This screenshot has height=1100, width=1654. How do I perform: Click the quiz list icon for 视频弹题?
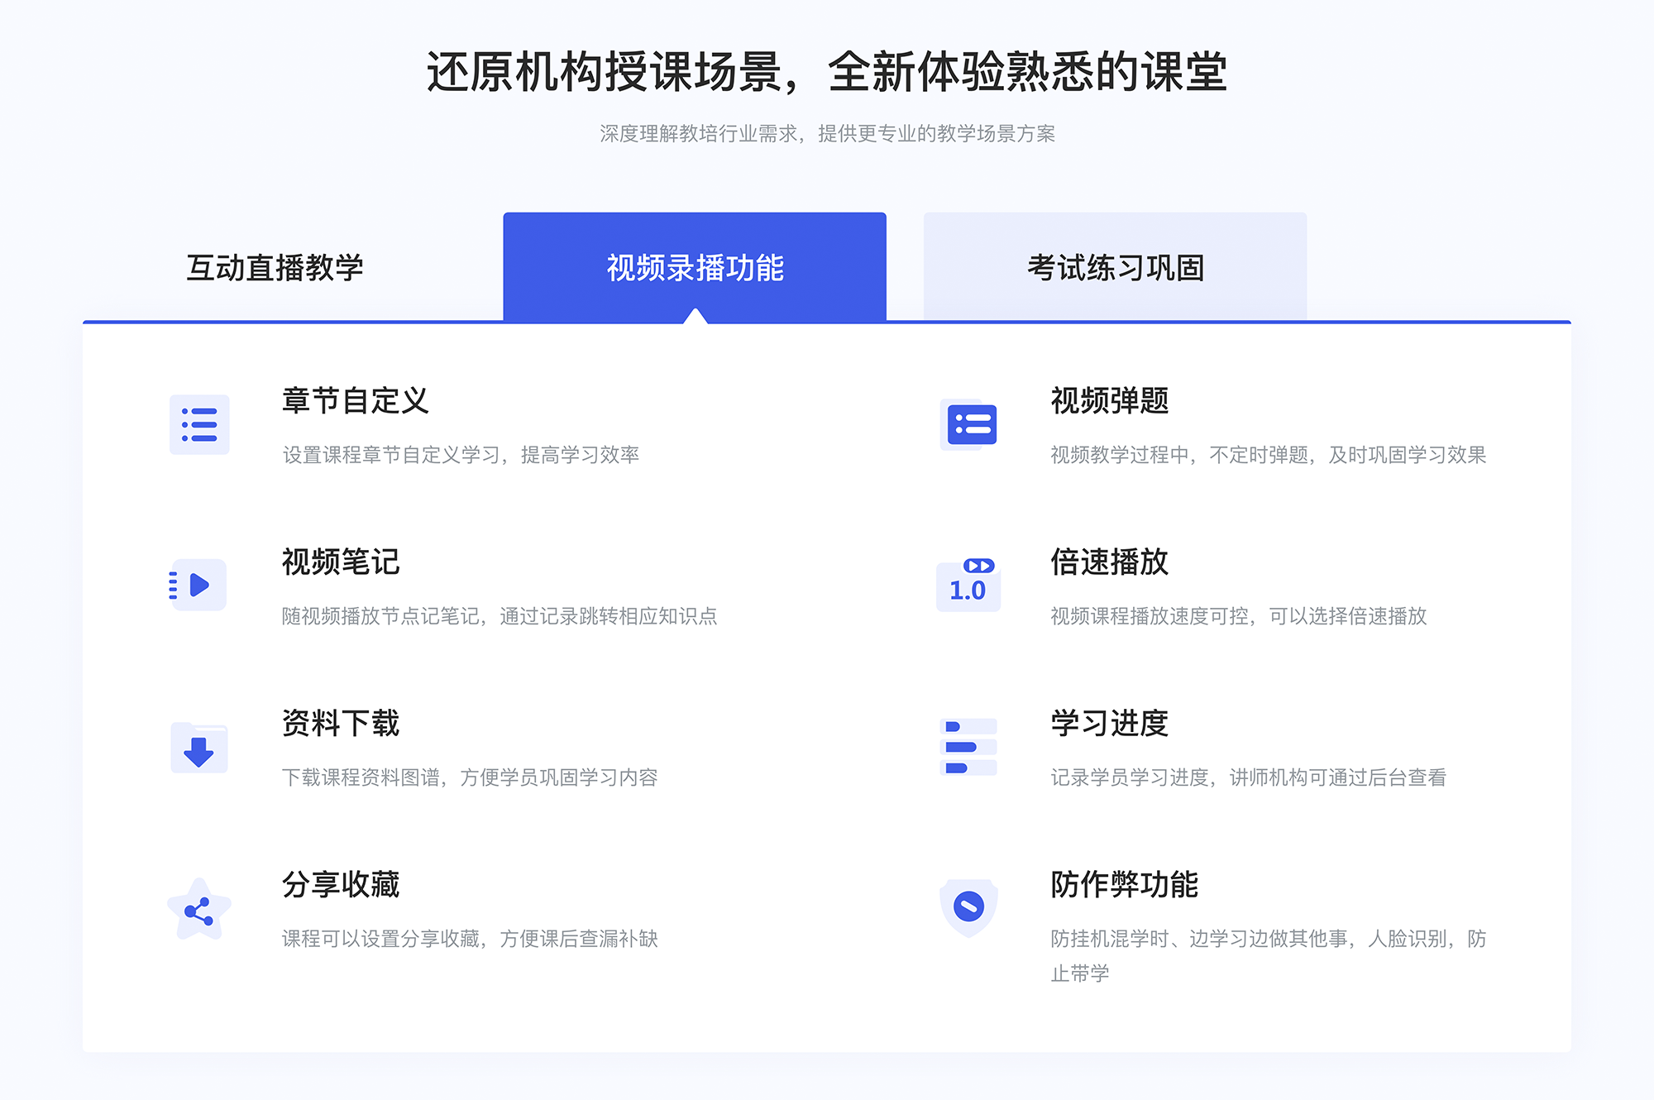(x=969, y=428)
